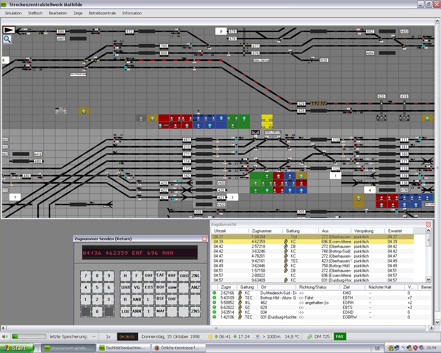The width and height of the screenshot is (441, 353).
Task: Open the Betriebszentrale menu
Action: (x=102, y=13)
